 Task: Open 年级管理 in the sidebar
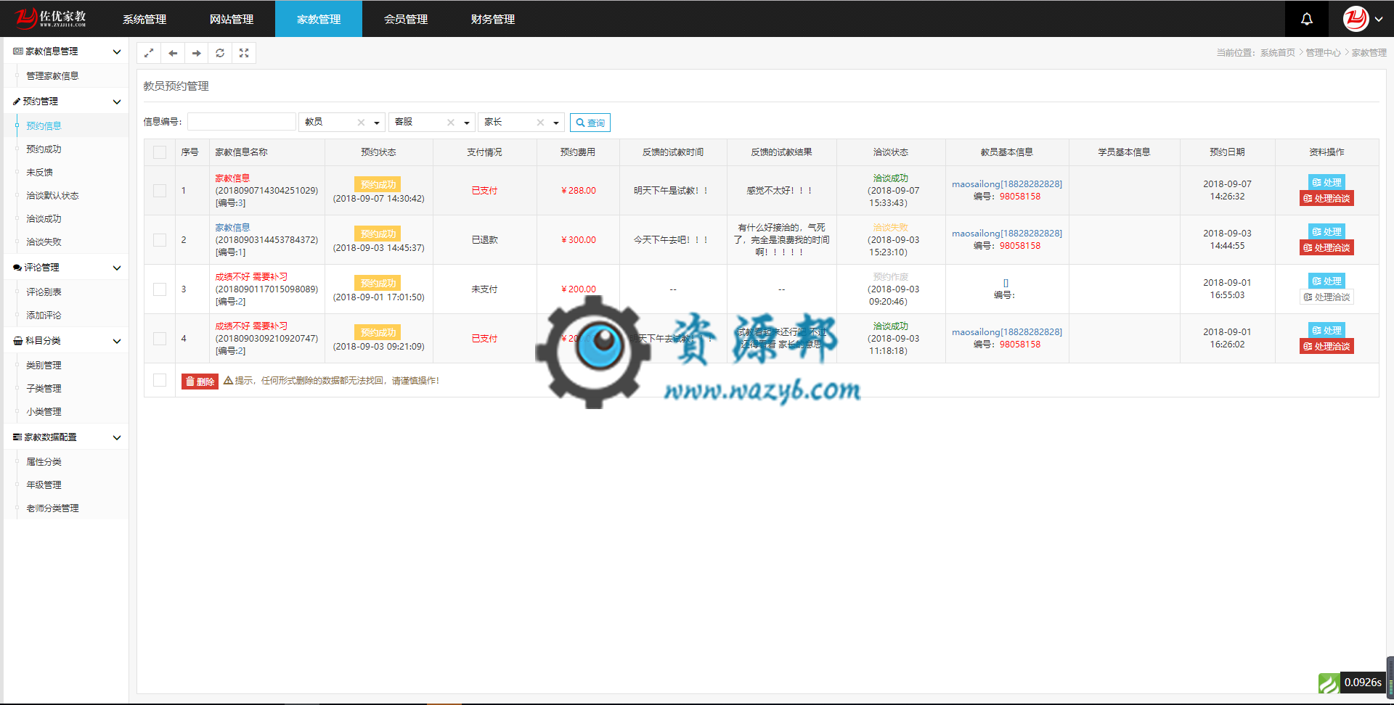click(44, 485)
